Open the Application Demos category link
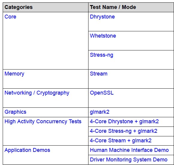The width and height of the screenshot is (174, 165). 27,150
